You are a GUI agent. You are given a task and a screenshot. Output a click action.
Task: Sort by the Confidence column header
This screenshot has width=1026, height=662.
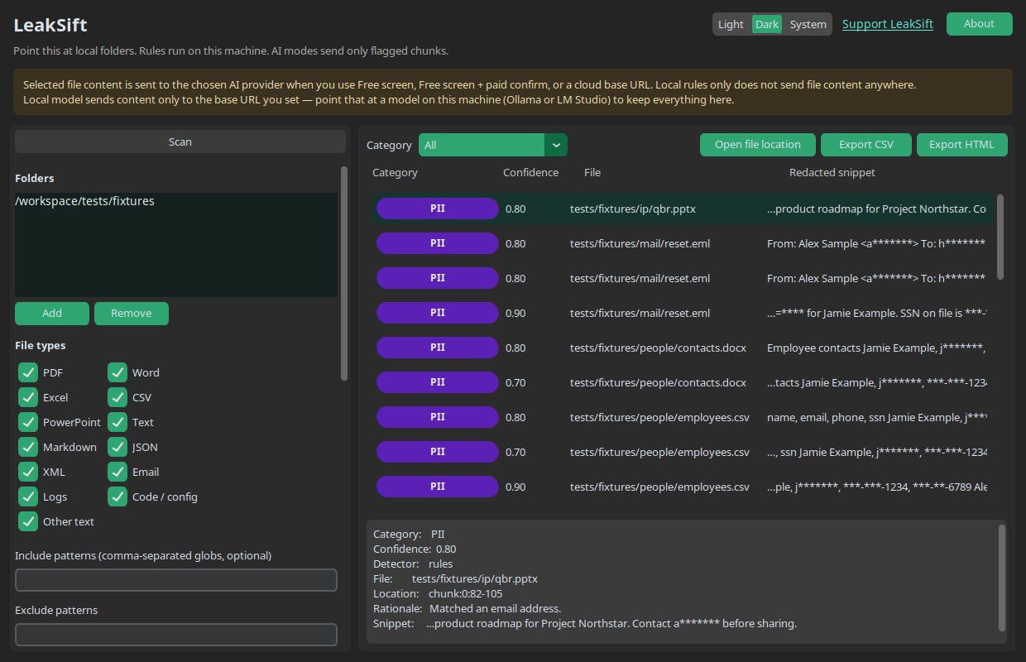tap(530, 173)
